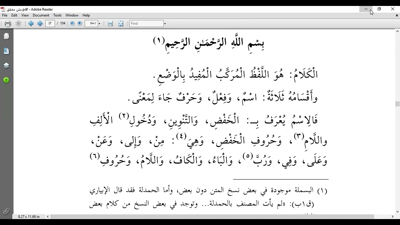Click the Find search box
This screenshot has width=400, height=225.
coord(147,23)
